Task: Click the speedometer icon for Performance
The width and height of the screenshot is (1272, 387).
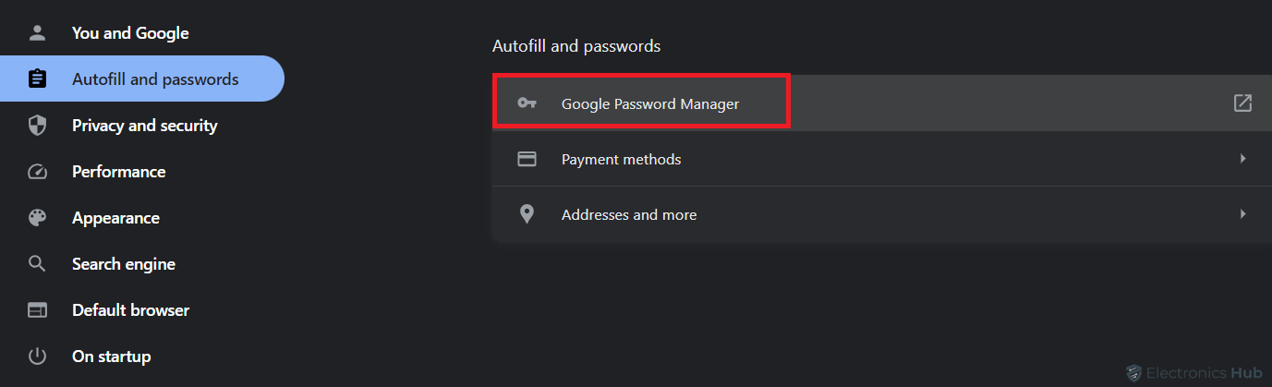Action: (37, 172)
